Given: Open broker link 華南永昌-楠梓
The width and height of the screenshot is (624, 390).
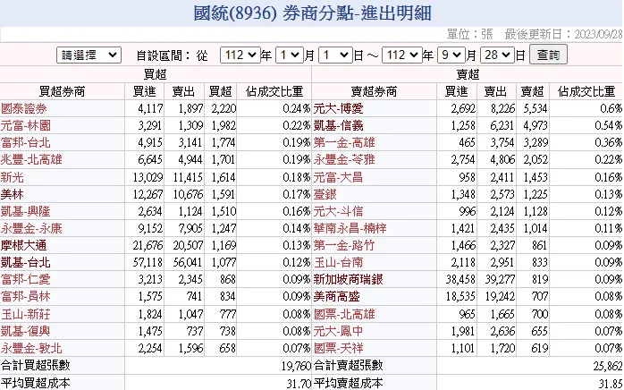Looking at the screenshot, I should pyautogui.click(x=350, y=228).
